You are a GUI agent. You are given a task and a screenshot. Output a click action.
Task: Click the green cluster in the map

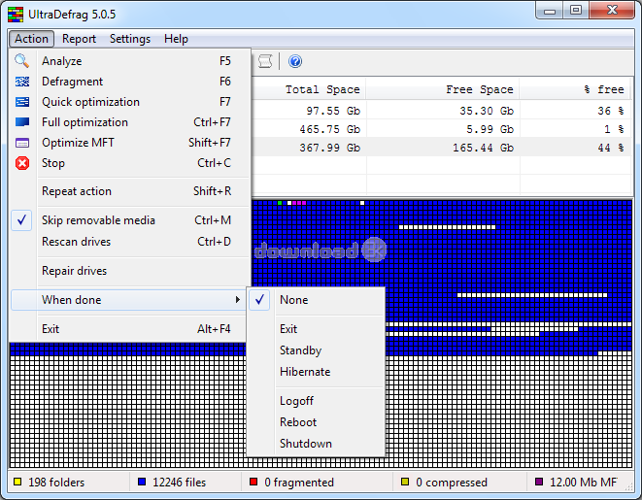tap(280, 203)
